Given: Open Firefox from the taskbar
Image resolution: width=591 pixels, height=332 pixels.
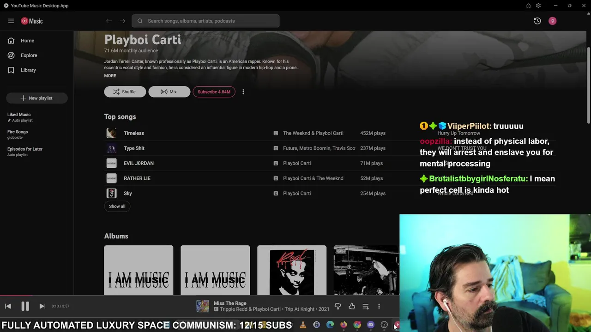Looking at the screenshot, I should (344, 325).
